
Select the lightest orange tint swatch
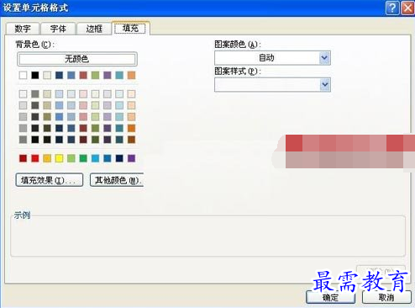coord(131,93)
